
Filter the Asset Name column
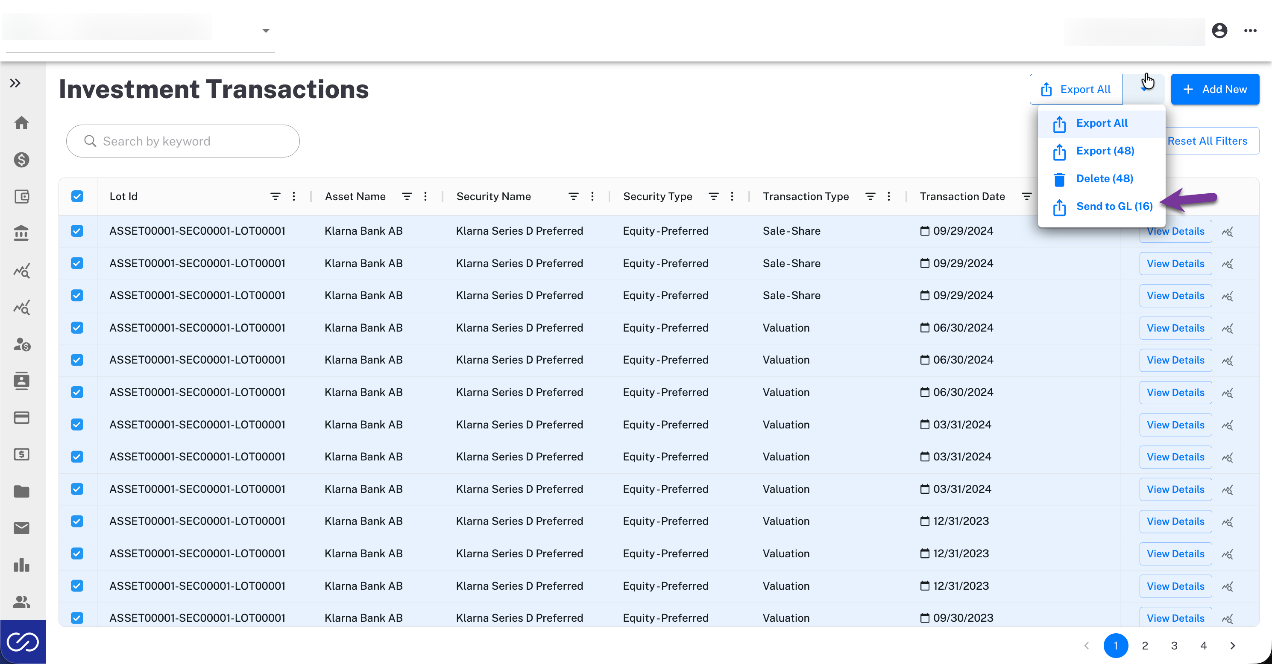click(407, 196)
